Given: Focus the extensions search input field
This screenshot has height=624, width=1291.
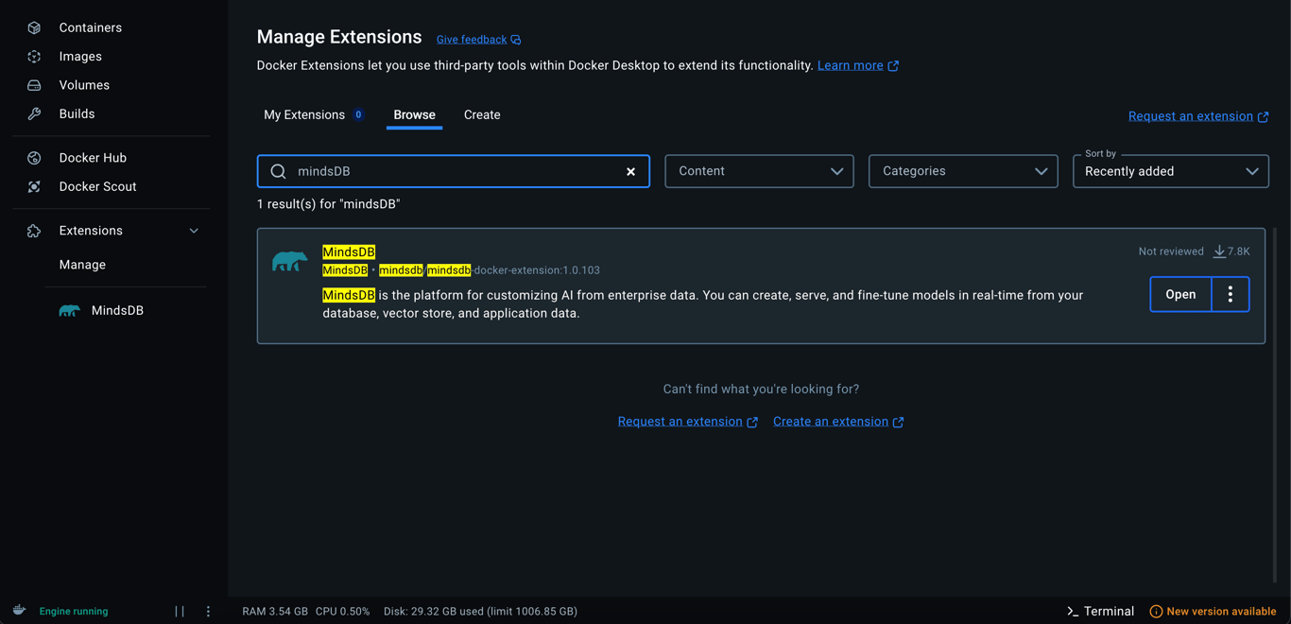Looking at the screenshot, I should coord(454,171).
